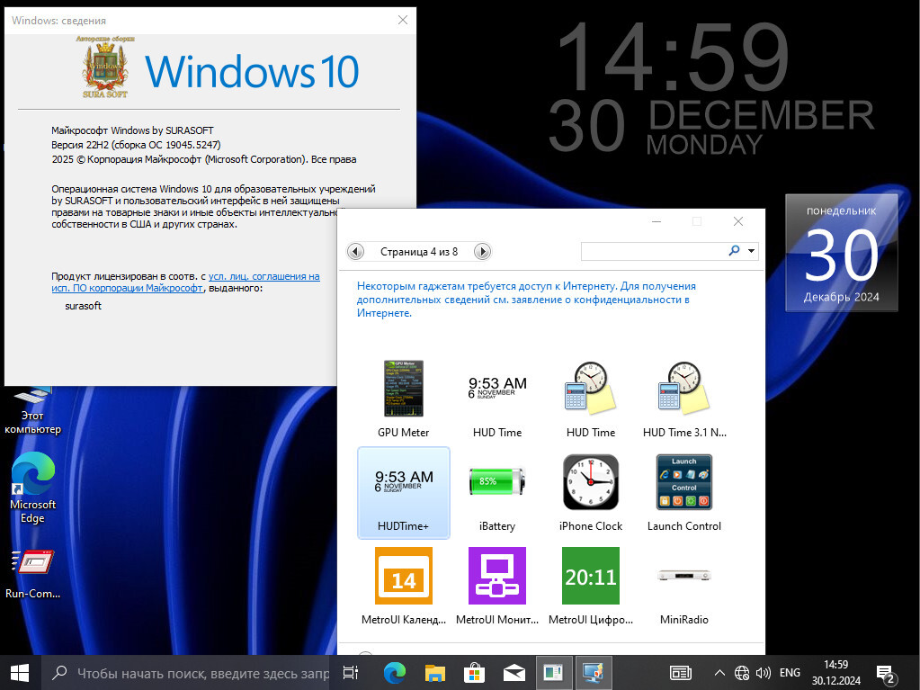Open network status tray icon

click(742, 673)
